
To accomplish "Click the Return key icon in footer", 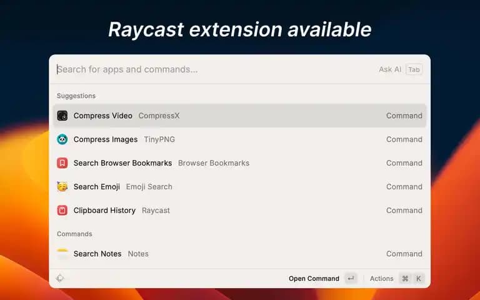I will pyautogui.click(x=351, y=279).
